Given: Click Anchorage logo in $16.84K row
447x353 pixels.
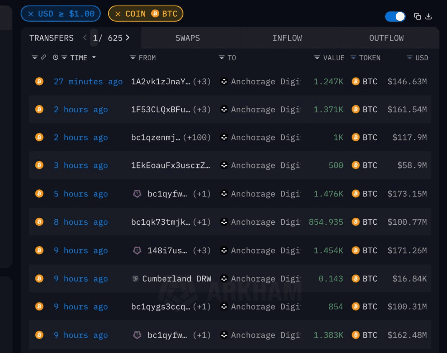Looking at the screenshot, I should click(224, 278).
